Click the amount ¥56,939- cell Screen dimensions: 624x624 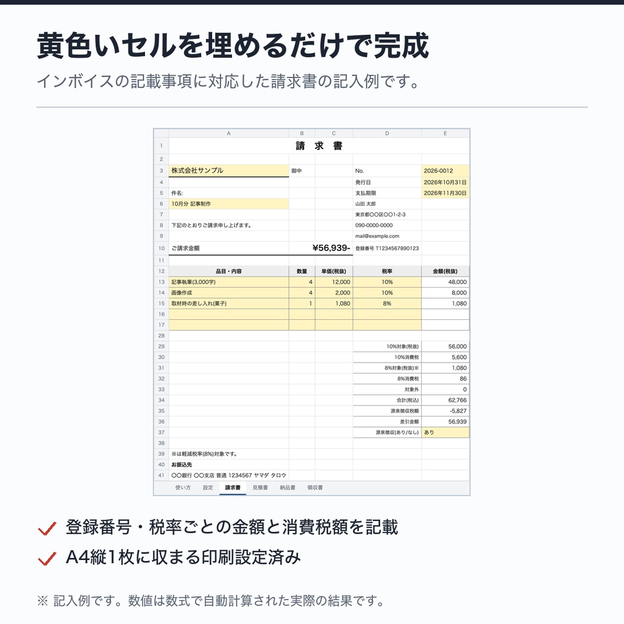pos(331,248)
